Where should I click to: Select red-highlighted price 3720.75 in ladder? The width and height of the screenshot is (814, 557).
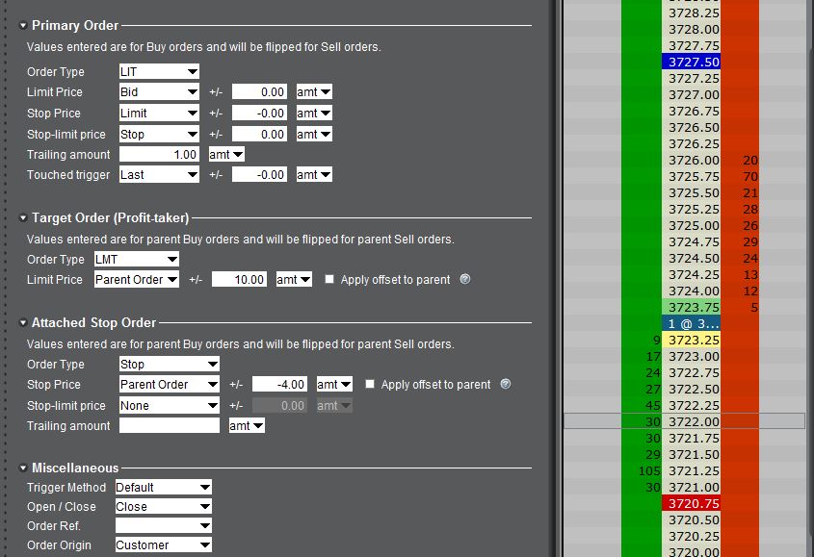tap(691, 503)
